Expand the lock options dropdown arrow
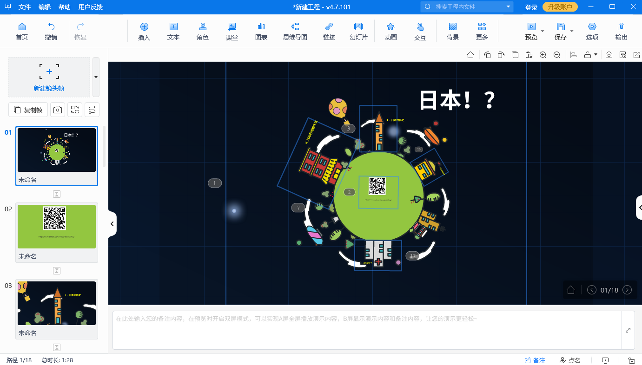The width and height of the screenshot is (642, 365). (596, 55)
